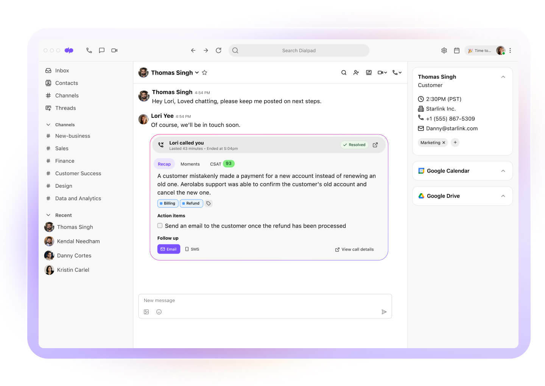Click the New message input field

pos(227,300)
